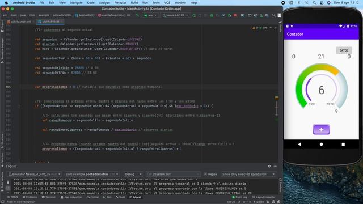Open the Build tool window

tap(120, 197)
